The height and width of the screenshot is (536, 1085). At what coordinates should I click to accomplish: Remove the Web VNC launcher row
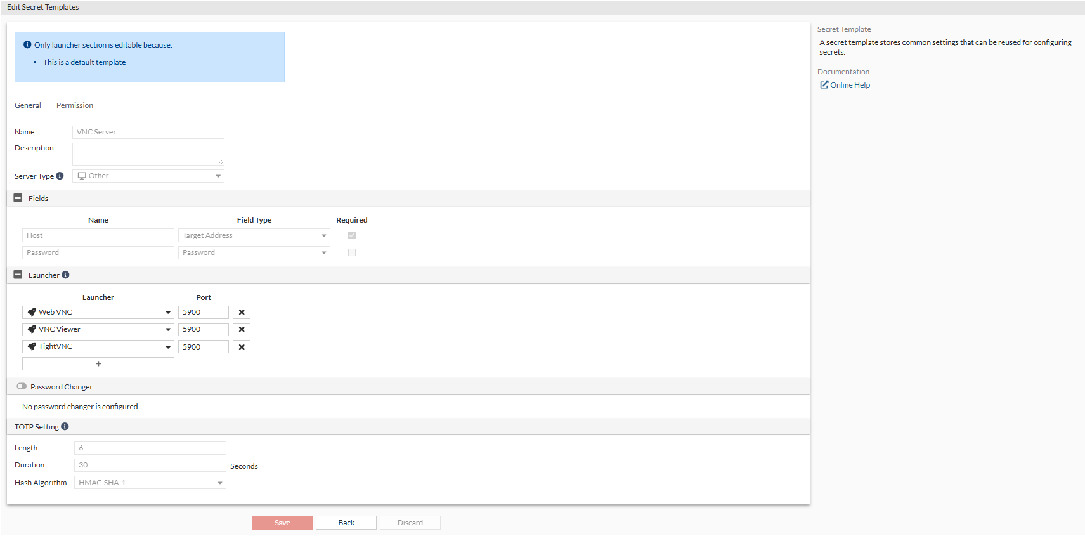pyautogui.click(x=242, y=312)
